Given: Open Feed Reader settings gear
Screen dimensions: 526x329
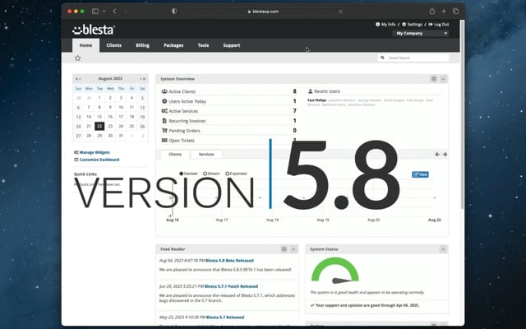Looking at the screenshot, I should click(284, 249).
